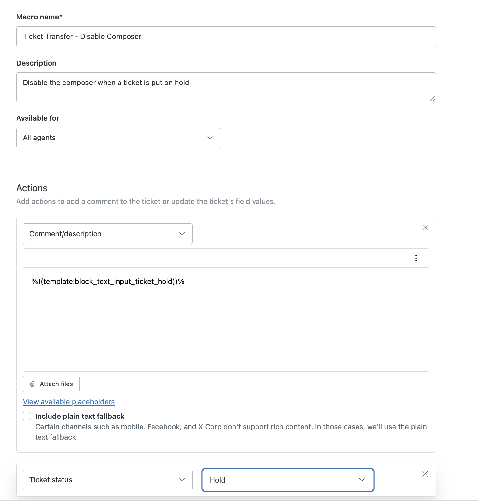
Task: Click into the Macro name field
Action: click(x=226, y=37)
